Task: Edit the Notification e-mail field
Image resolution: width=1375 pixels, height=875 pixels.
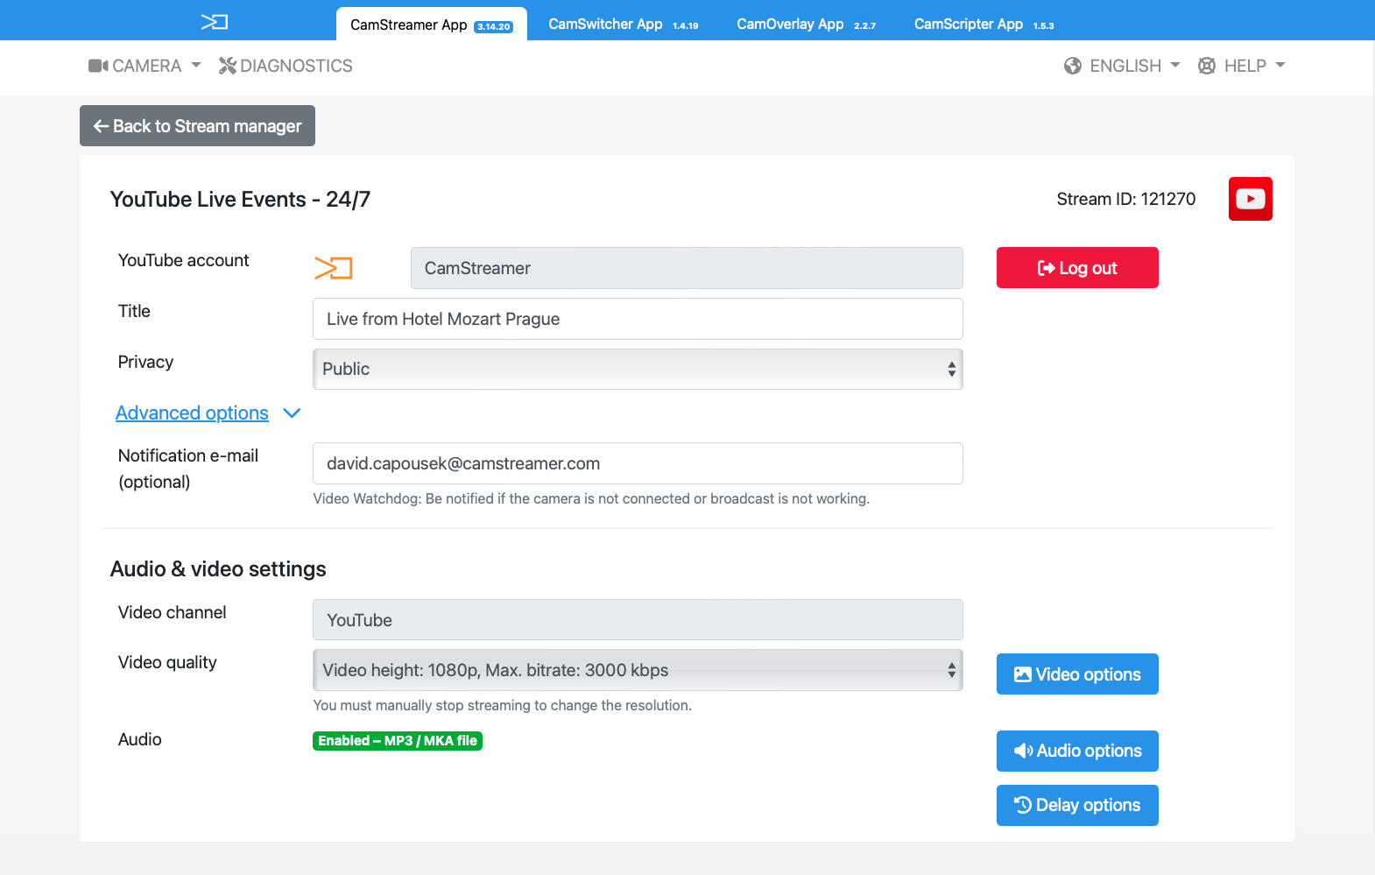Action: click(x=638, y=463)
